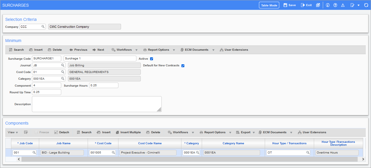Click Exit in the title bar
The image size is (371, 168).
pos(306,5)
